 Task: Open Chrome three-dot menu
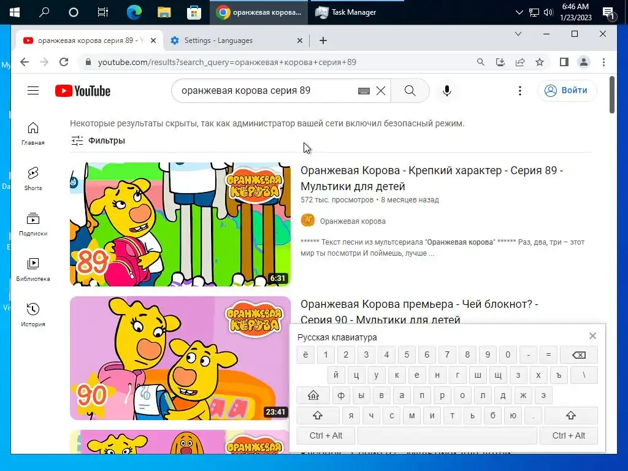coord(603,62)
